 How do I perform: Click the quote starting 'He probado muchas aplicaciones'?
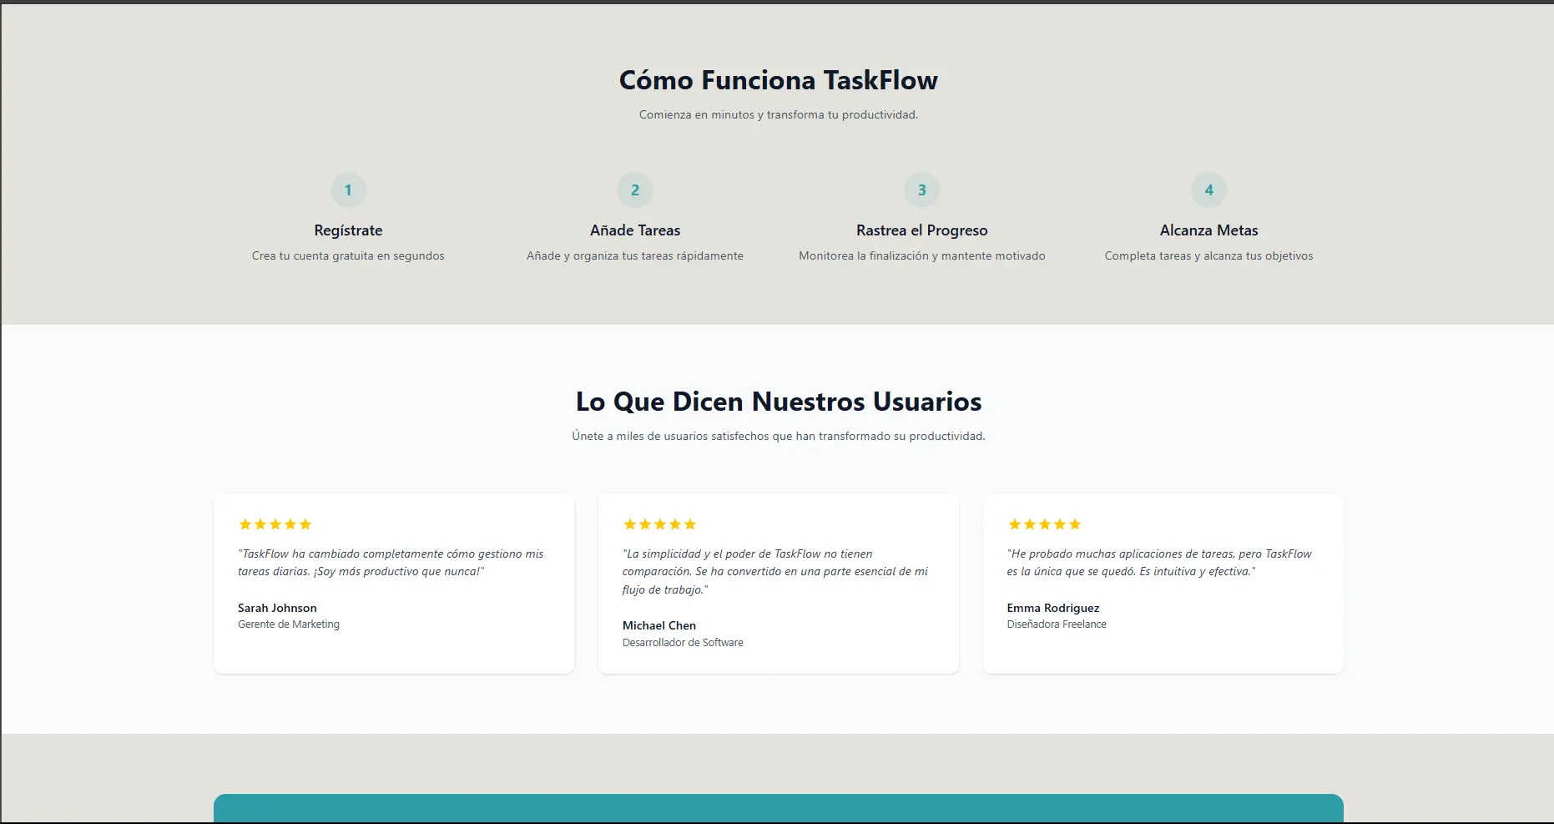(1159, 563)
